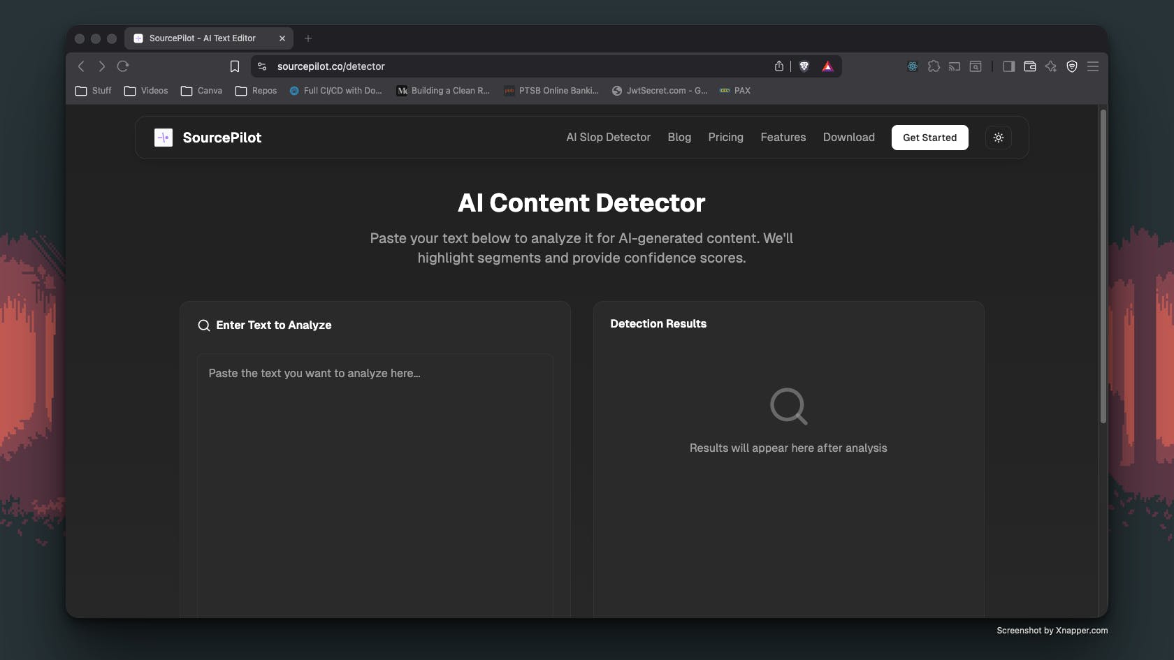1174x660 pixels.
Task: Click the Get Started button
Action: click(929, 138)
